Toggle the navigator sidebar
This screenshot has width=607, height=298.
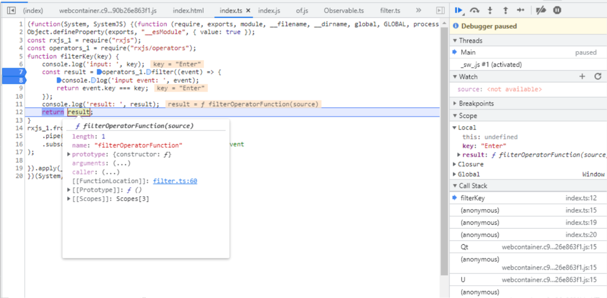[11, 10]
